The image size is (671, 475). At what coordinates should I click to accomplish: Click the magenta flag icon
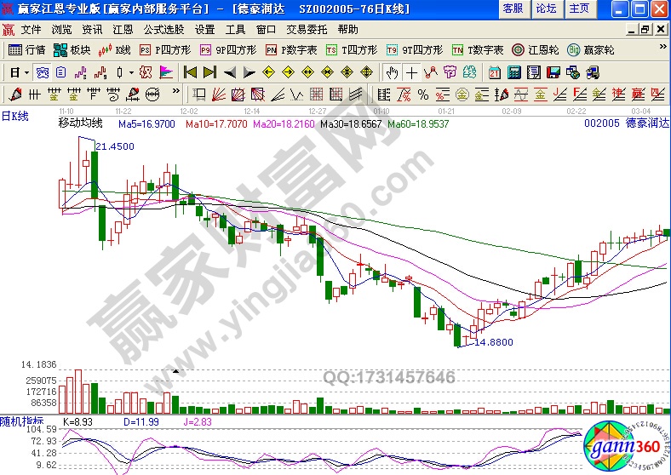(x=165, y=72)
